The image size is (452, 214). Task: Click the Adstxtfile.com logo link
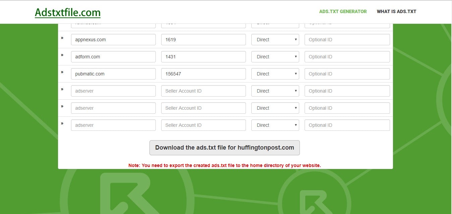click(67, 12)
